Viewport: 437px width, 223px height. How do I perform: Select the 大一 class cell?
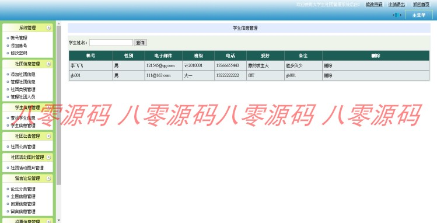[x=198, y=75]
